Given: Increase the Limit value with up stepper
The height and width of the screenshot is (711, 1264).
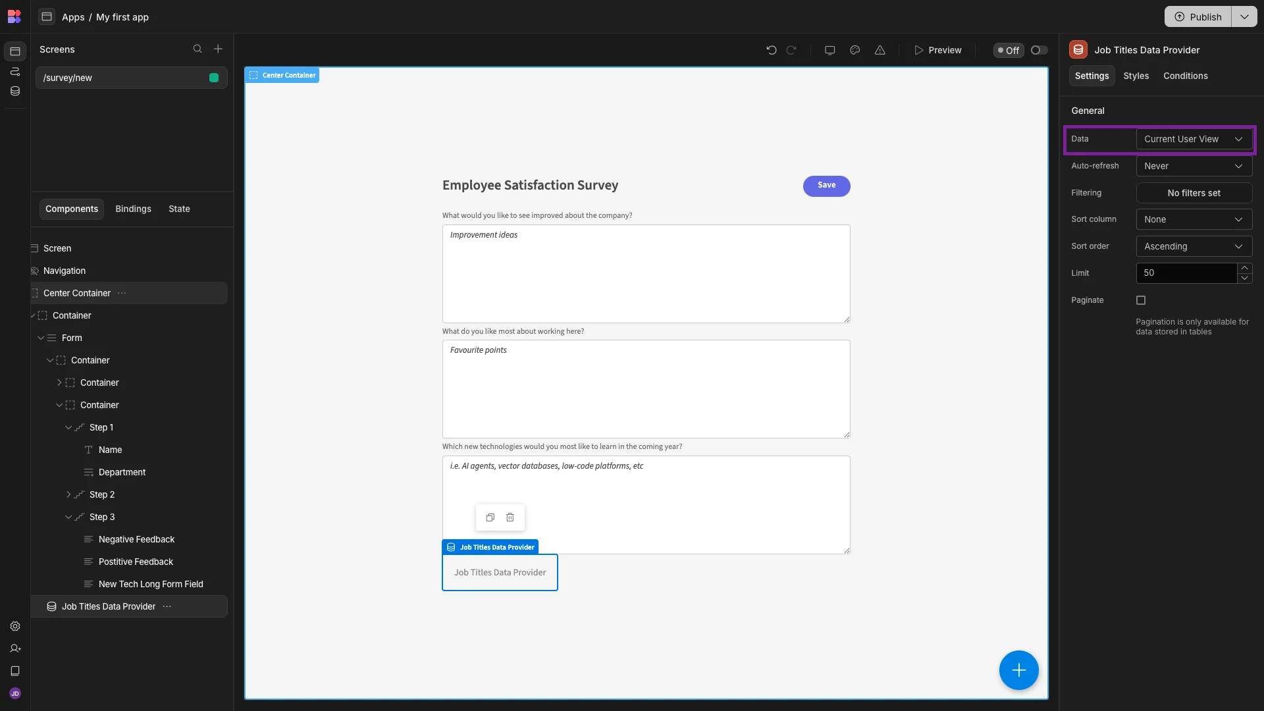Looking at the screenshot, I should pos(1244,268).
